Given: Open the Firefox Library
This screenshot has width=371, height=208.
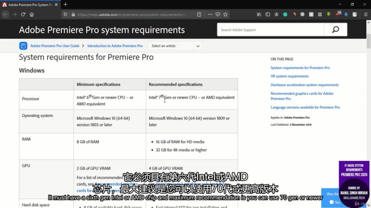Looking at the screenshot, I should pyautogui.click(x=259, y=14).
